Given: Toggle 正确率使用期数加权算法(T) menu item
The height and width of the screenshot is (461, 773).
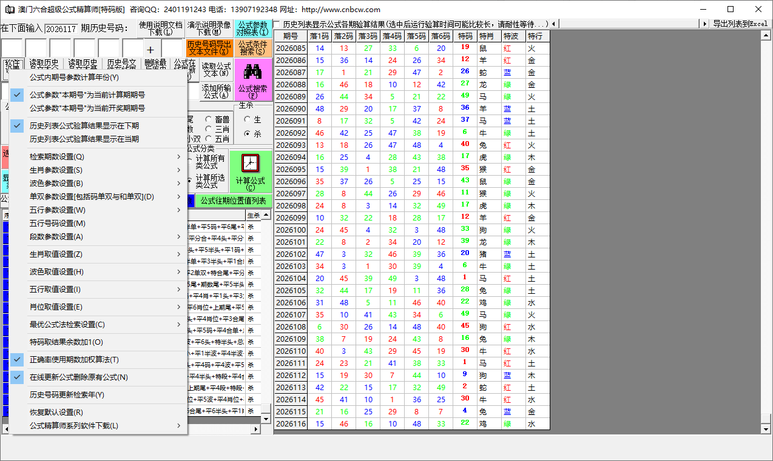Looking at the screenshot, I should click(x=74, y=360).
